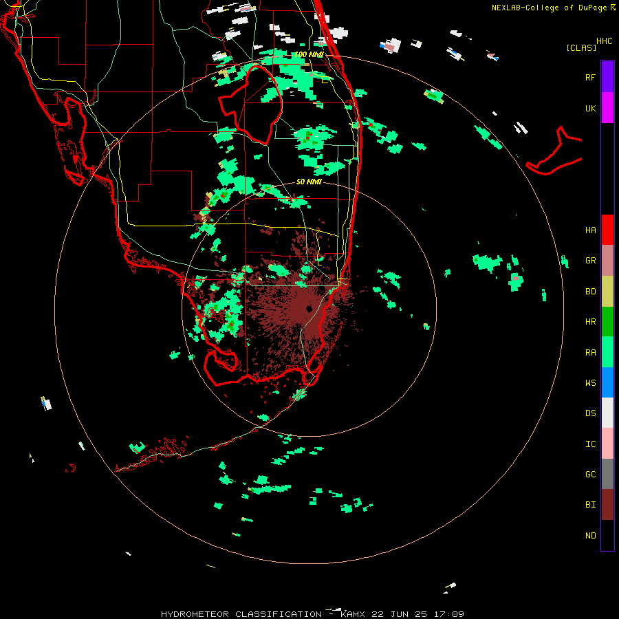The width and height of the screenshot is (619, 619).
Task: Click the GR legend label
Action: [590, 261]
